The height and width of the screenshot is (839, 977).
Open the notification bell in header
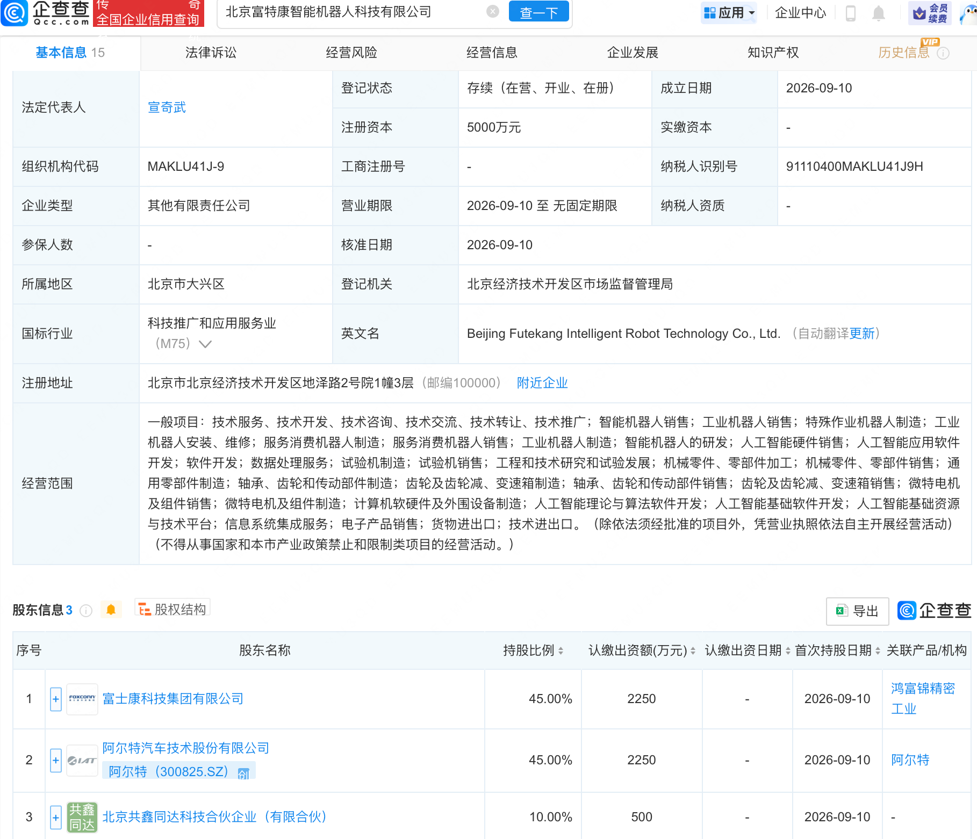tap(878, 13)
